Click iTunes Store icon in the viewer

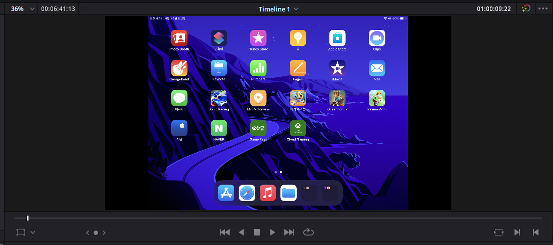click(258, 38)
